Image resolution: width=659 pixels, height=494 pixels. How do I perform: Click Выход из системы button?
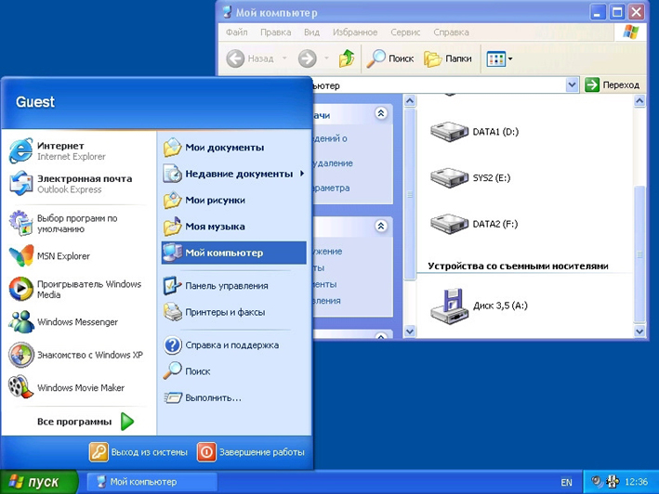pyautogui.click(x=138, y=452)
